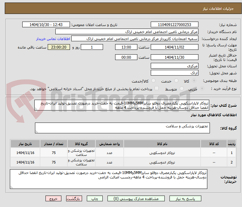Click the پاسخ به نیاز button
The image size is (242, 207).
(185, 198)
